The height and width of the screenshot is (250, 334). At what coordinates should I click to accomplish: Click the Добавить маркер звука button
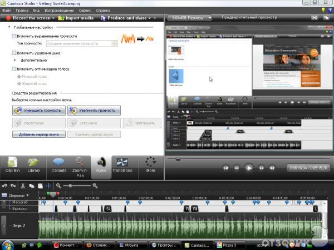pos(39,134)
